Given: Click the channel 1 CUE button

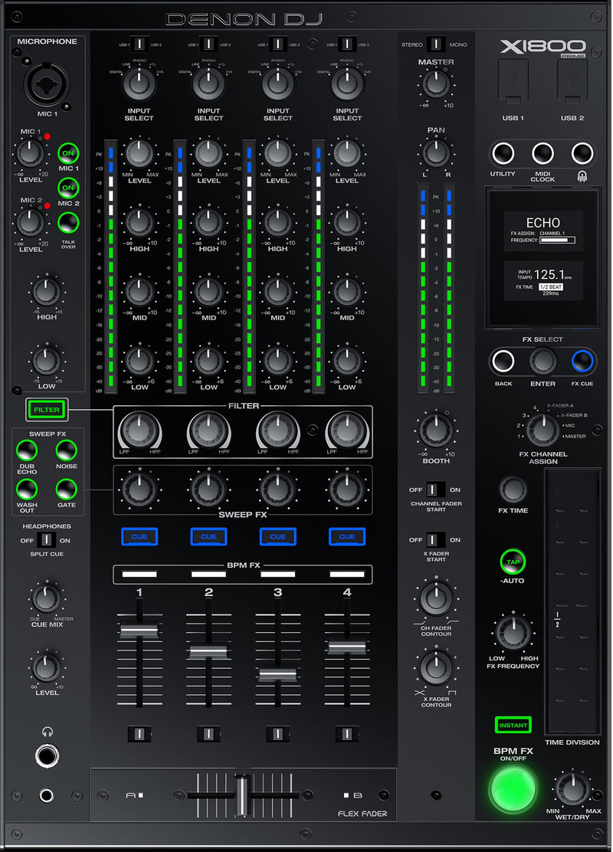Looking at the screenshot, I should pos(139,536).
